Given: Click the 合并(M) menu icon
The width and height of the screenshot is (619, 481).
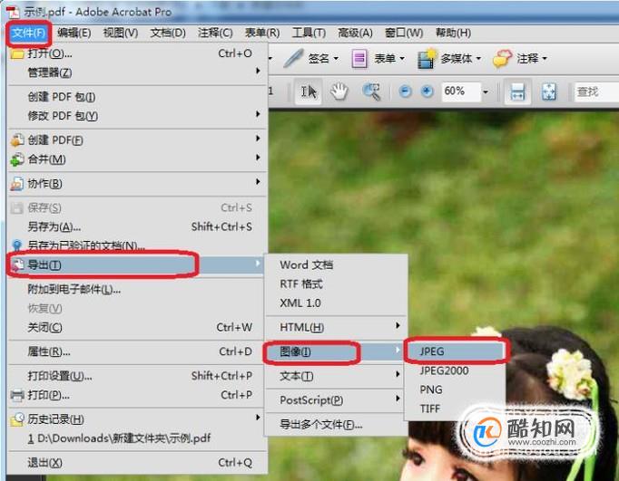Looking at the screenshot, I should [x=17, y=159].
